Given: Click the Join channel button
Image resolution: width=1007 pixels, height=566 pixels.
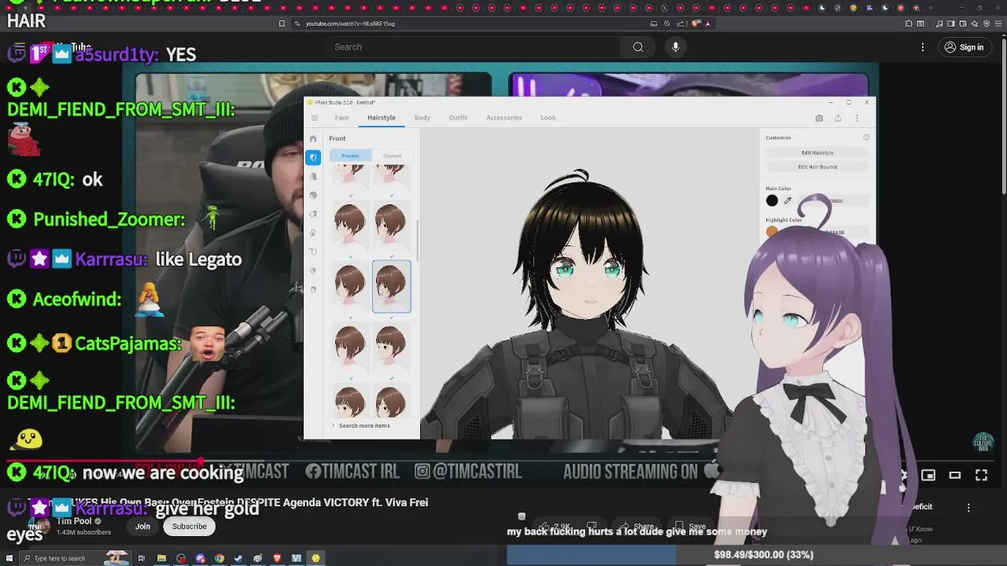Looking at the screenshot, I should click(x=142, y=527).
